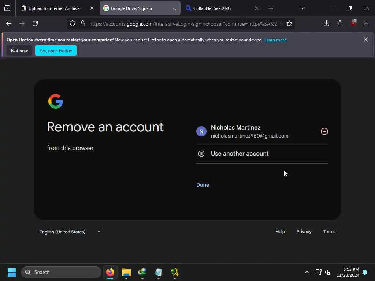This screenshot has height=281, width=375.
Task: Click the Done link
Action: click(203, 185)
